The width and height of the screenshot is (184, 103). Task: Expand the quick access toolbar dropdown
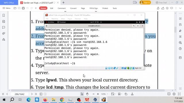click(36, 8)
